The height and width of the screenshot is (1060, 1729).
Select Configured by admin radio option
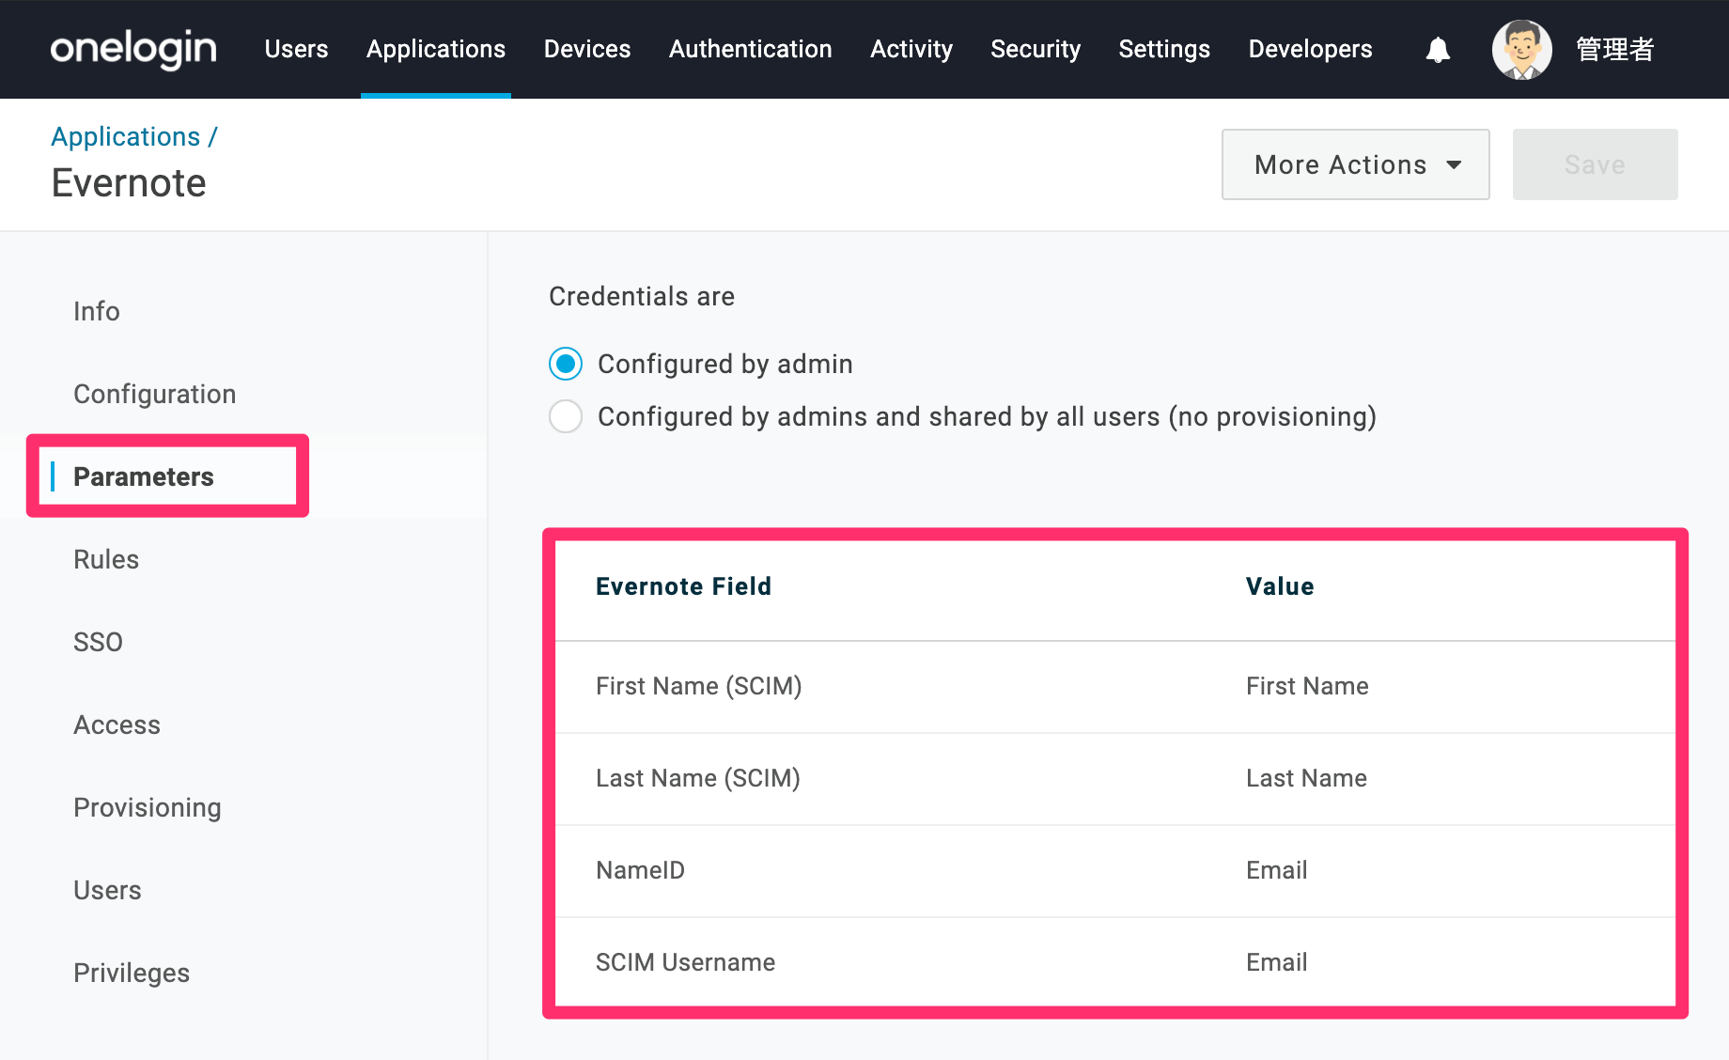point(566,364)
